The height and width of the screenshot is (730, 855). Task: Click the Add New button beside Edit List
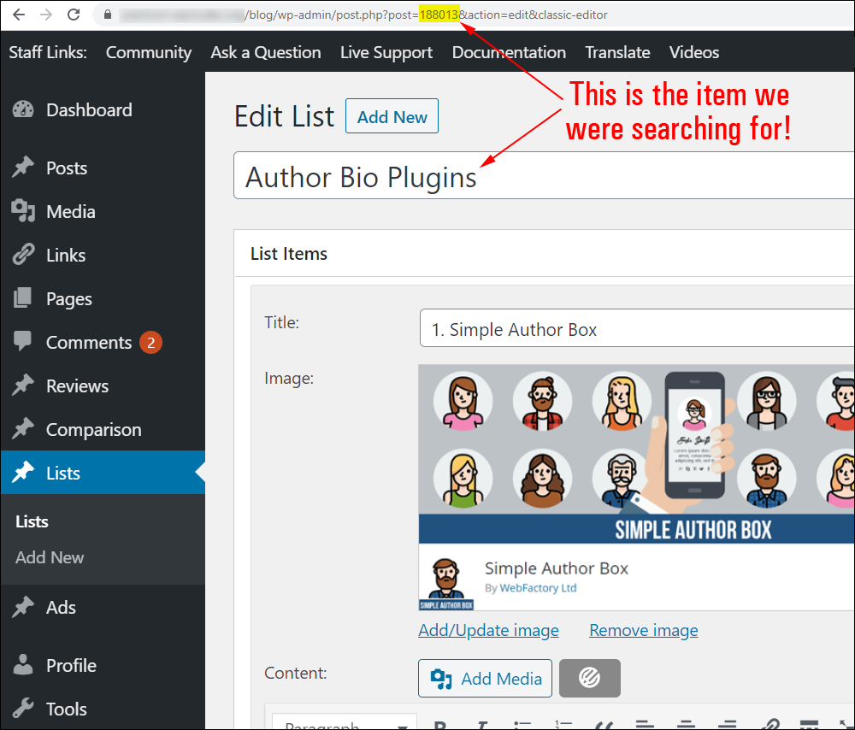392,116
